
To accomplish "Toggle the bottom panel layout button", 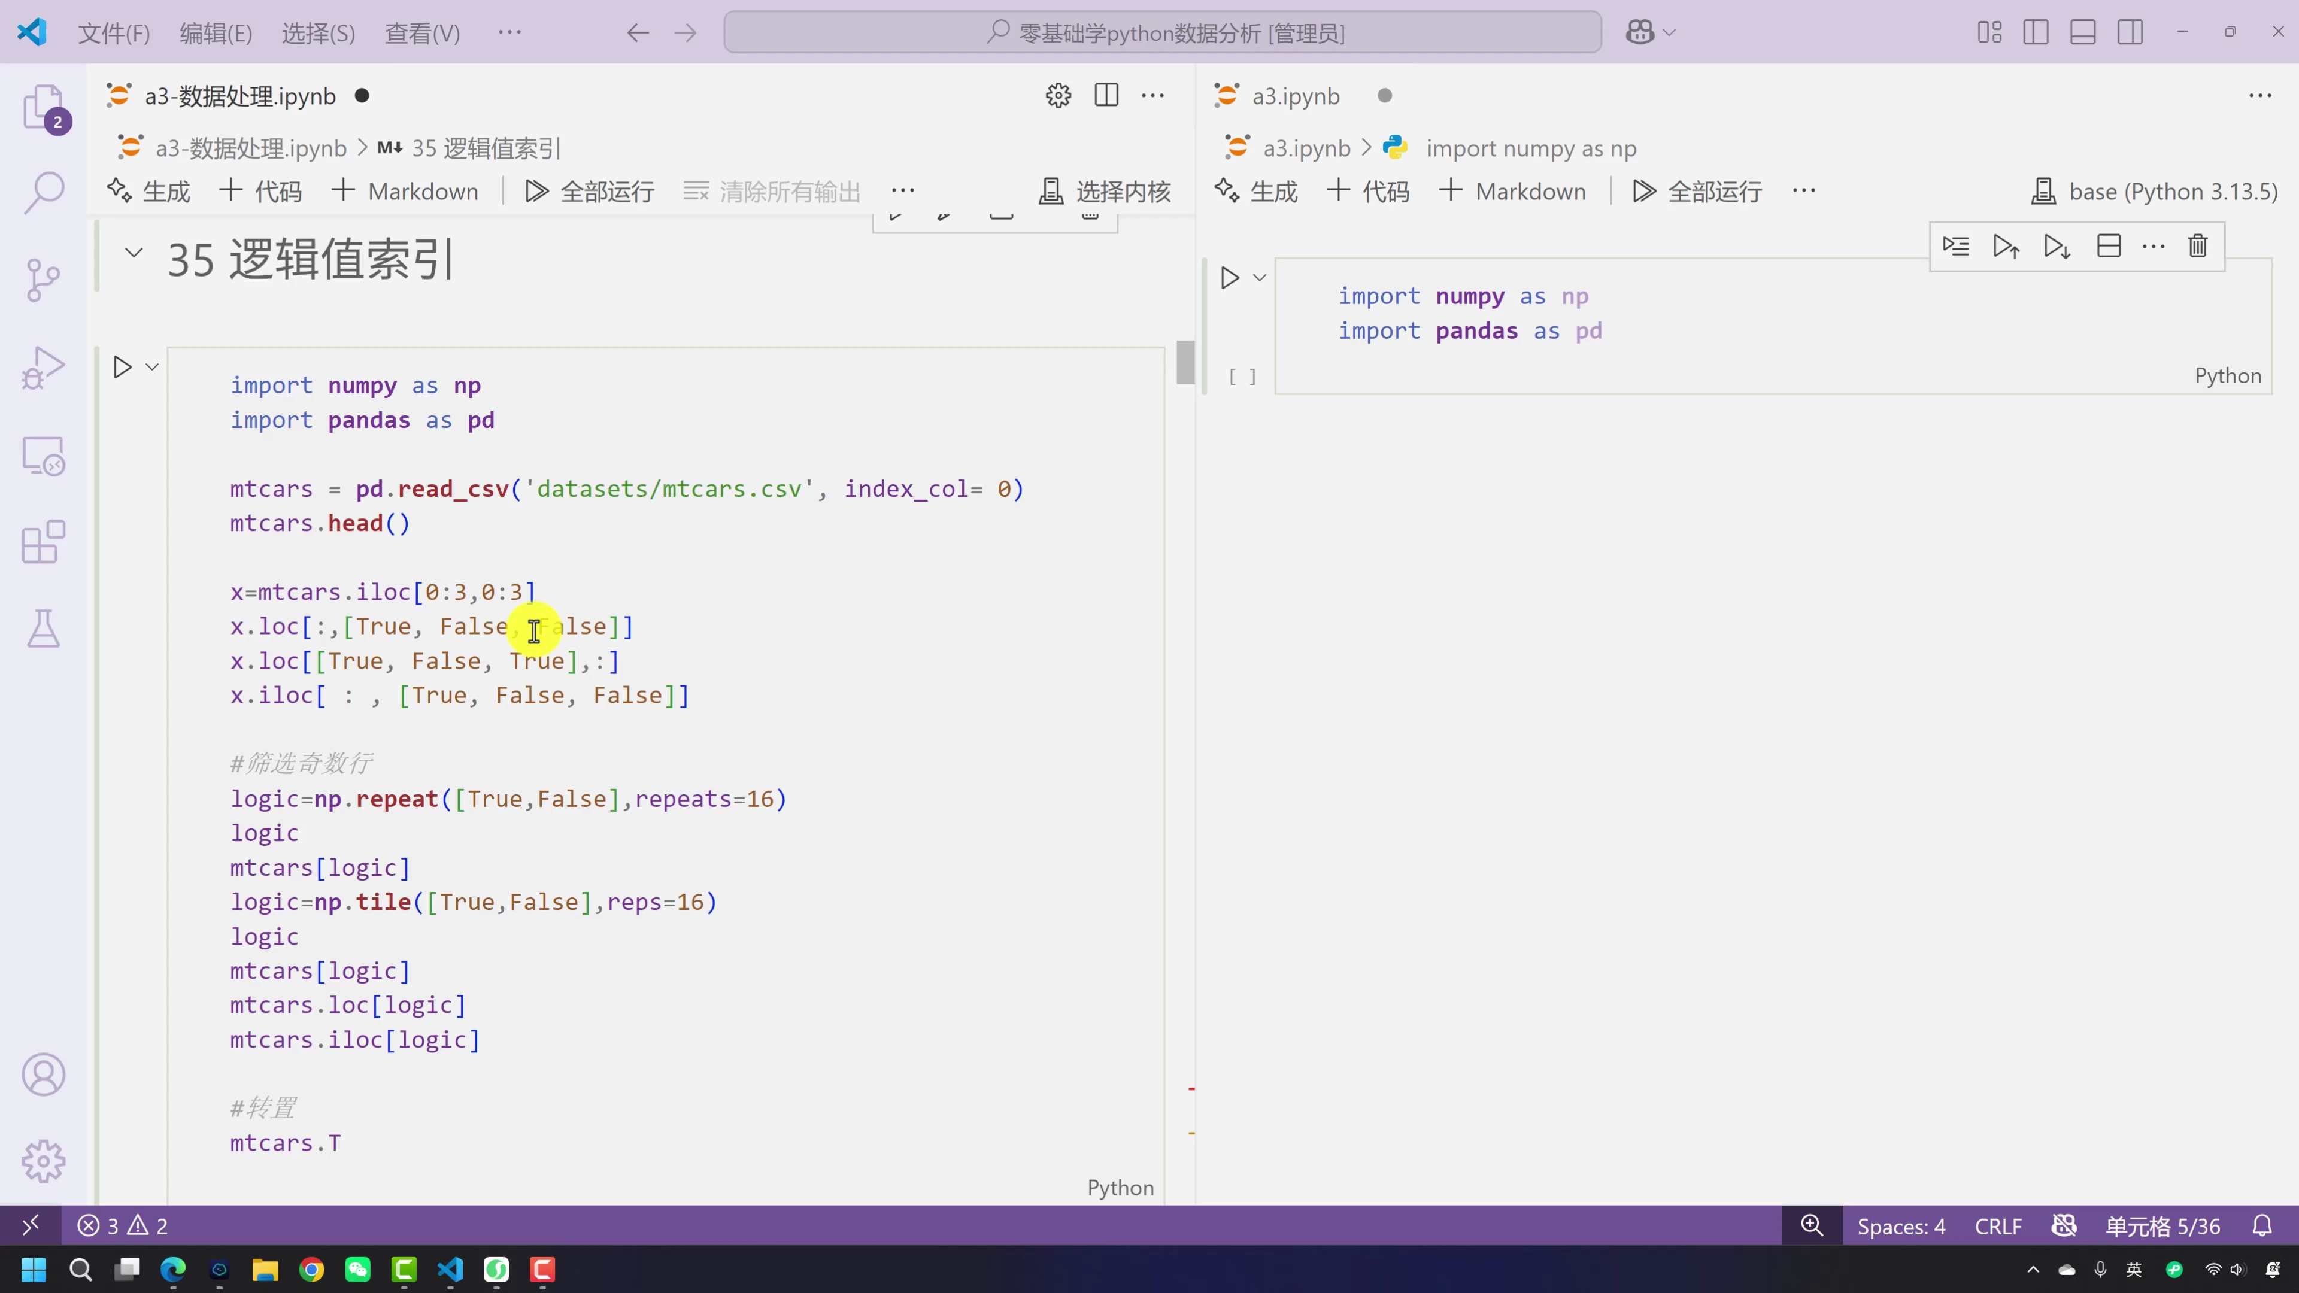I will (x=2083, y=32).
